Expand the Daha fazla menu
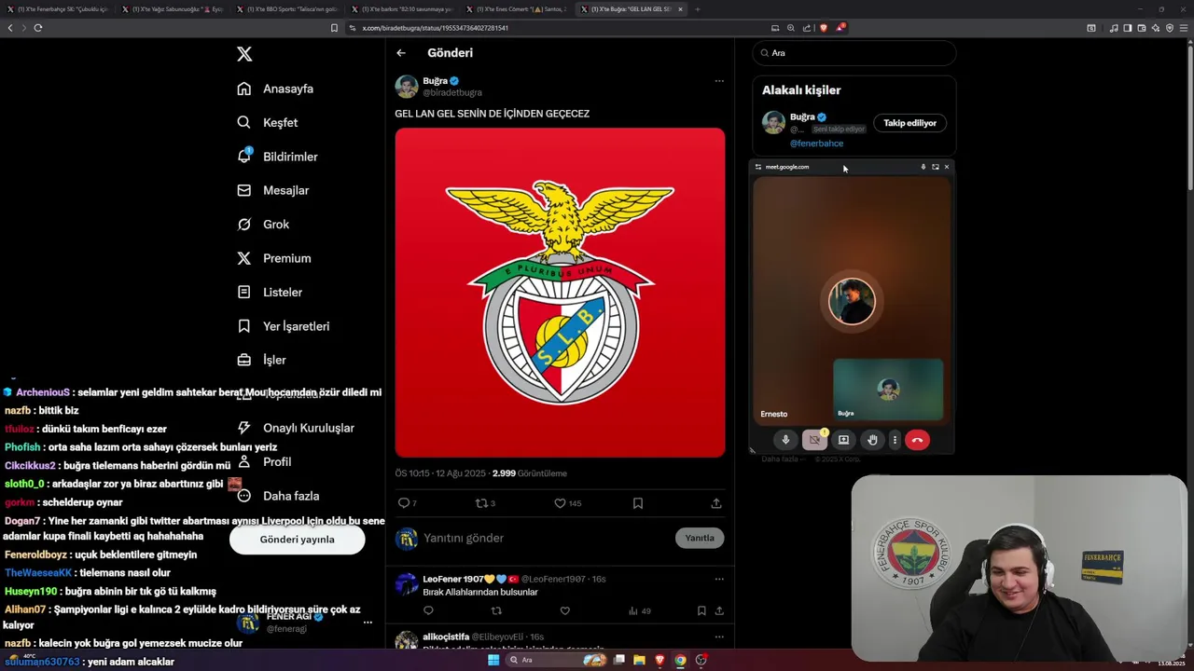 click(278, 496)
